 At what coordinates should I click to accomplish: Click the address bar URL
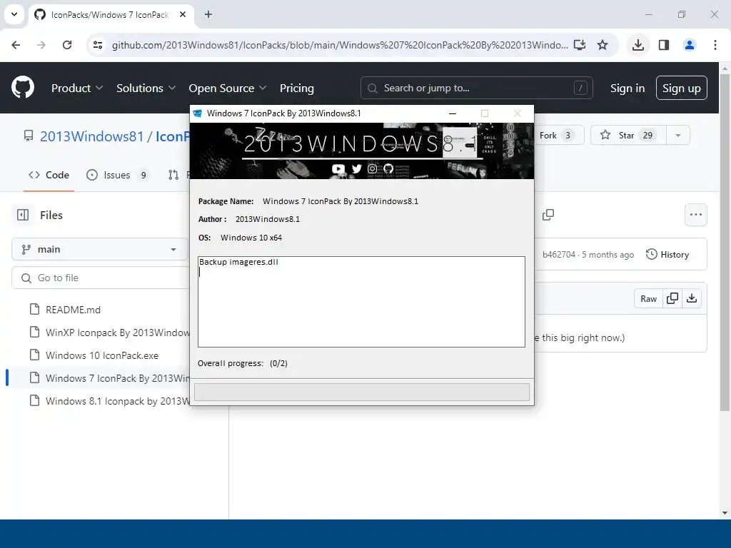coord(339,45)
